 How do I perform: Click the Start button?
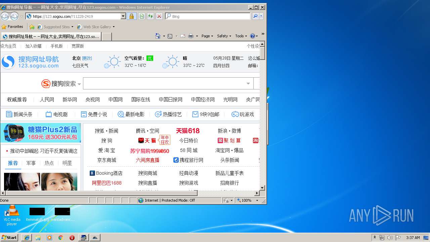[x=9, y=238]
